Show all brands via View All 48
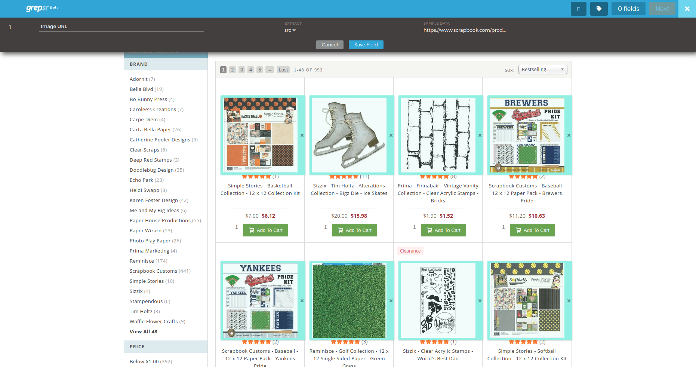Viewport: 696px width, 367px height. click(144, 332)
